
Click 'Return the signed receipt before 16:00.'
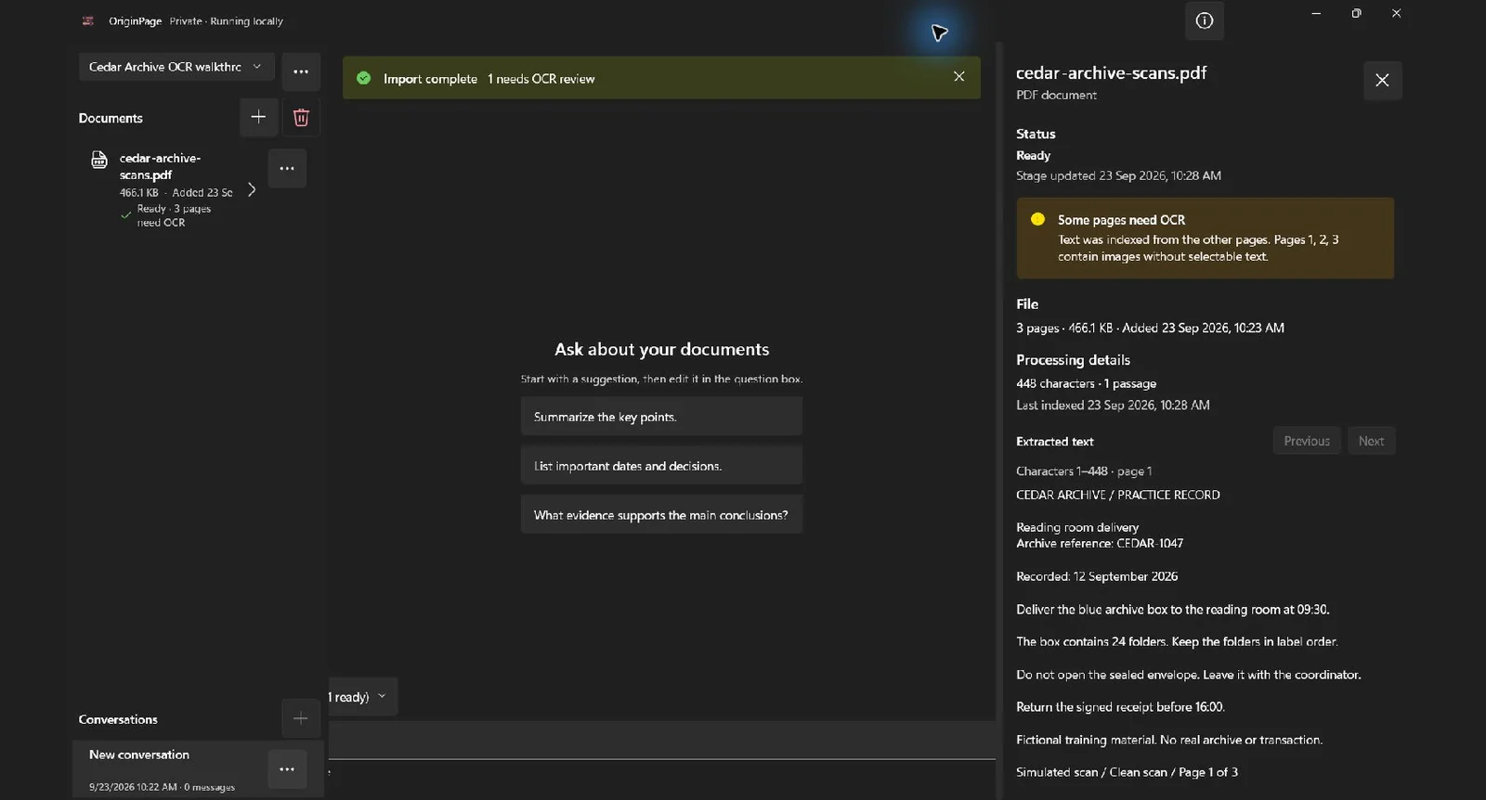click(1120, 707)
